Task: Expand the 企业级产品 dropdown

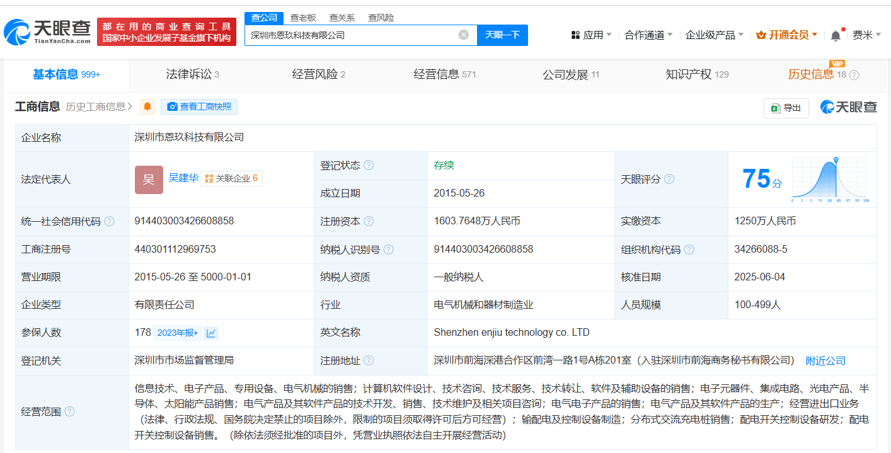Action: coord(714,35)
